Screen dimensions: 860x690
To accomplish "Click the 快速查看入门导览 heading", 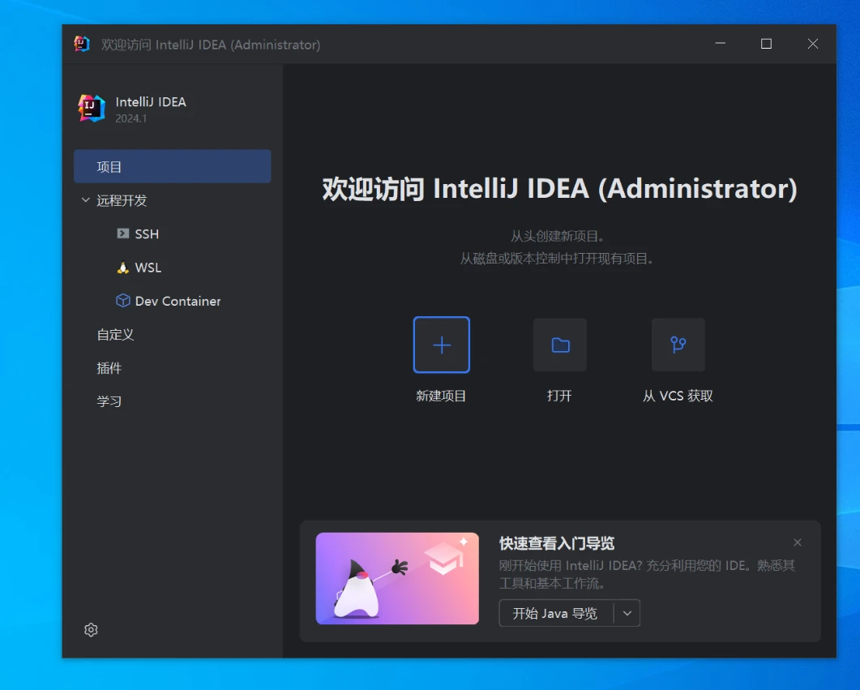I will click(557, 543).
